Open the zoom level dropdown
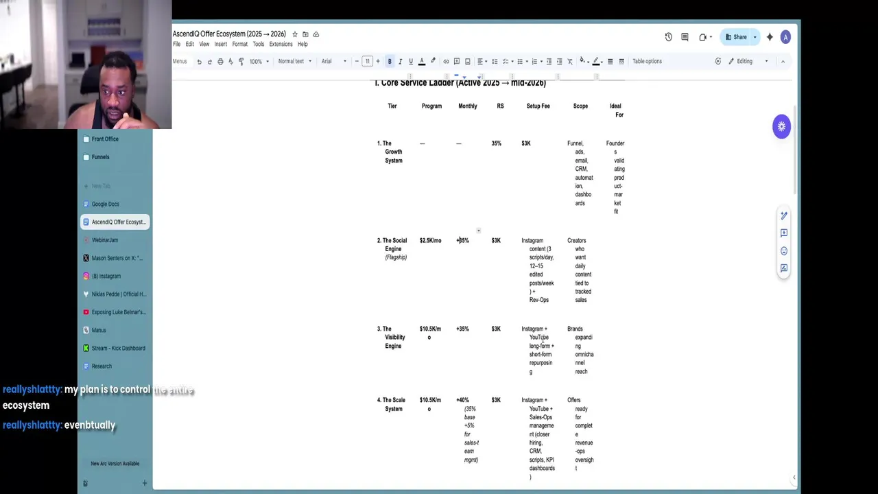The image size is (878, 494). [x=259, y=62]
